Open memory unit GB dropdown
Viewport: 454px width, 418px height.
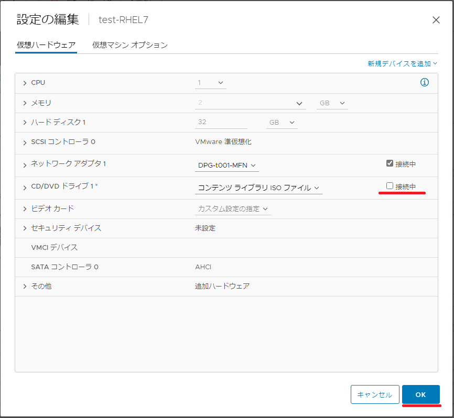(x=332, y=103)
